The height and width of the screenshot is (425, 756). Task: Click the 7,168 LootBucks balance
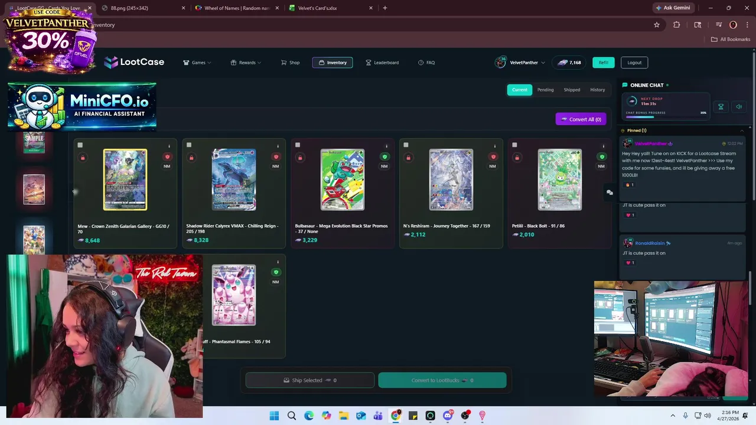569,63
